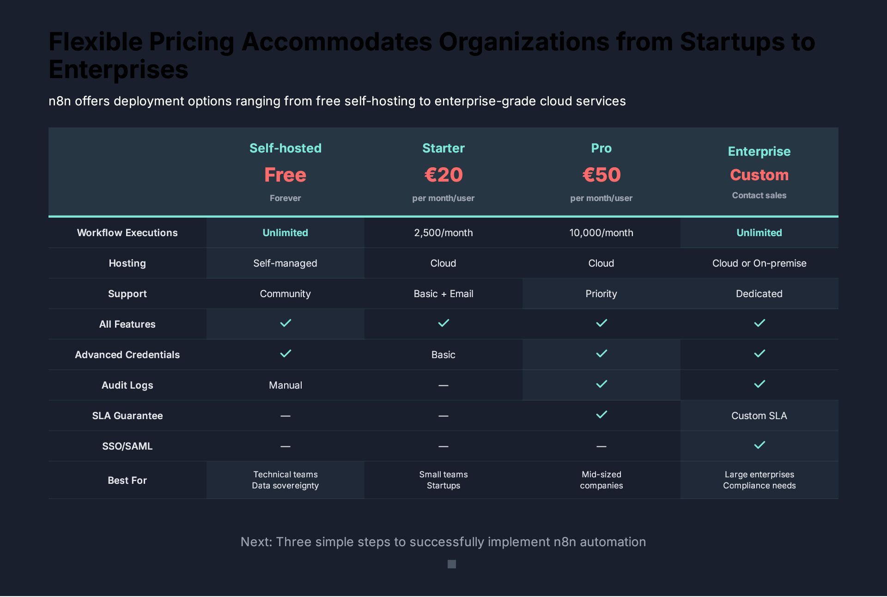Click the small gray square below the footer
The image size is (887, 597).
[452, 564]
